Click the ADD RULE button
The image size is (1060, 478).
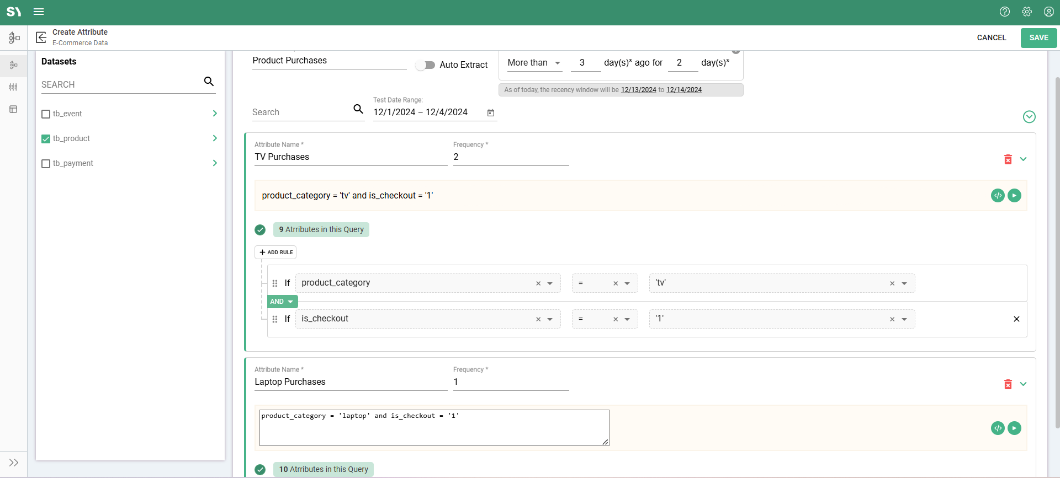[275, 253]
